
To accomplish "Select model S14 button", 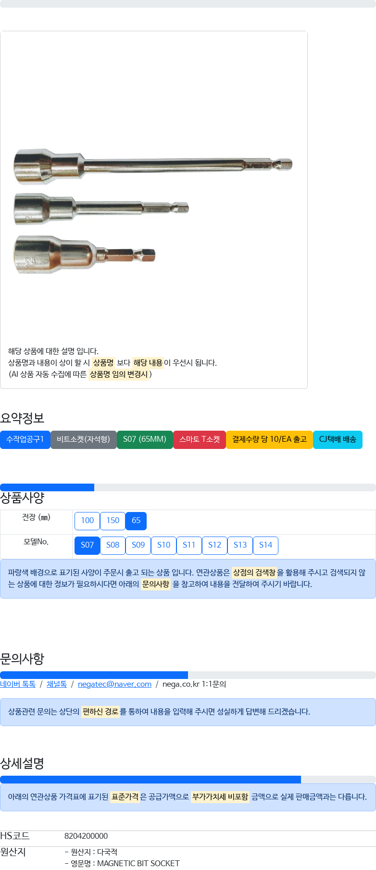I will 265,545.
